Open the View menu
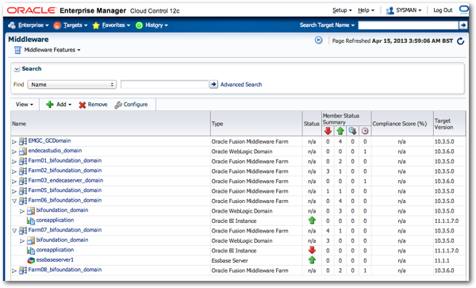The image size is (476, 288). tap(25, 105)
